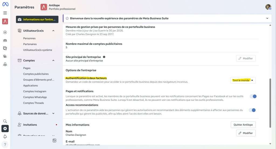Open the user profile avatar
276x149 pixels.
pyautogui.click(x=268, y=7)
